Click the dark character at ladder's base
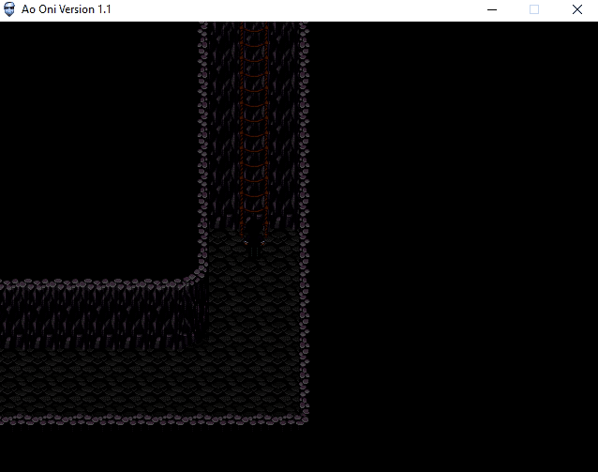This screenshot has height=472, width=598. tap(254, 237)
